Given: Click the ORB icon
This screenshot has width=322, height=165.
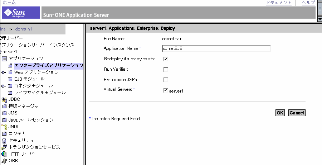Looking at the screenshot, I should [x=4, y=161].
